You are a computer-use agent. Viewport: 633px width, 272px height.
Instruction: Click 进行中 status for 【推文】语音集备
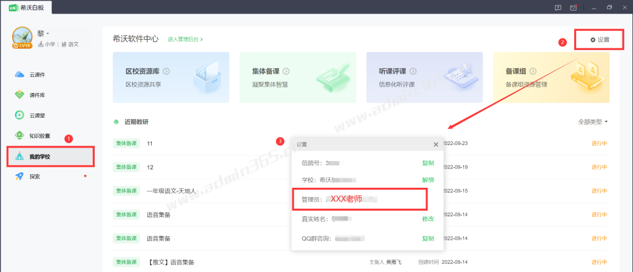coord(600,262)
